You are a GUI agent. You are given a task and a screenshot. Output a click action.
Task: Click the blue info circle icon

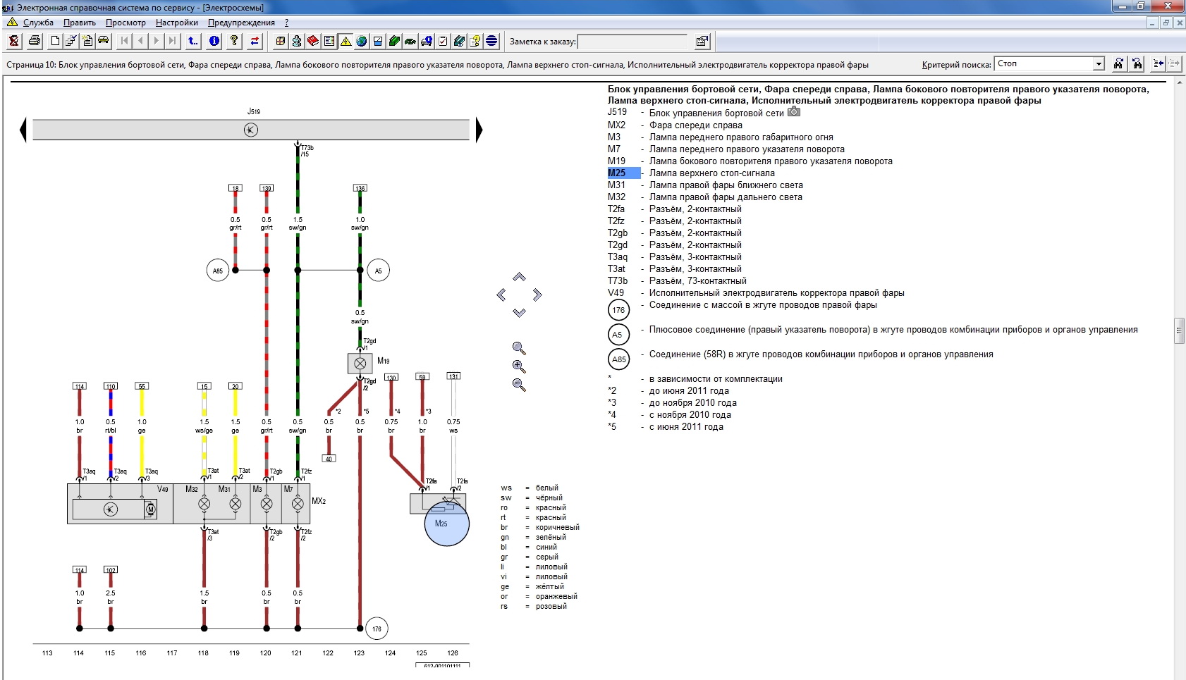click(x=214, y=41)
